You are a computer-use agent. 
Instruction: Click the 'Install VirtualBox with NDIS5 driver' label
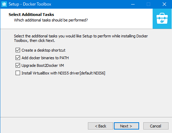click(x=63, y=73)
